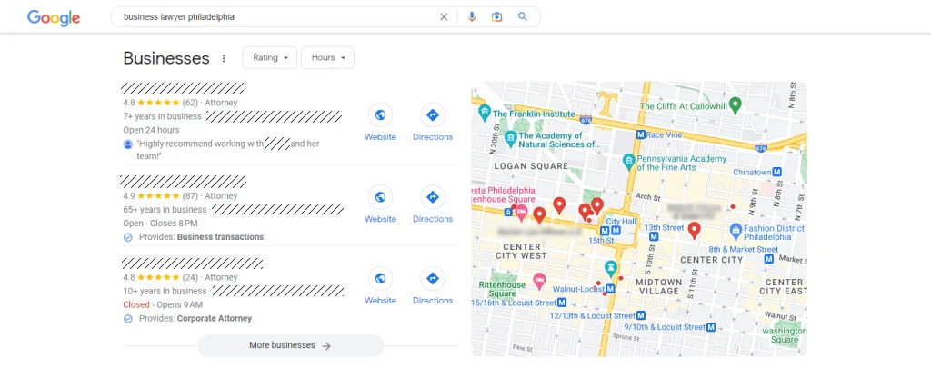Select The Cliffs At Callowhill green marker
This screenshot has height=368, width=931.
click(x=735, y=106)
